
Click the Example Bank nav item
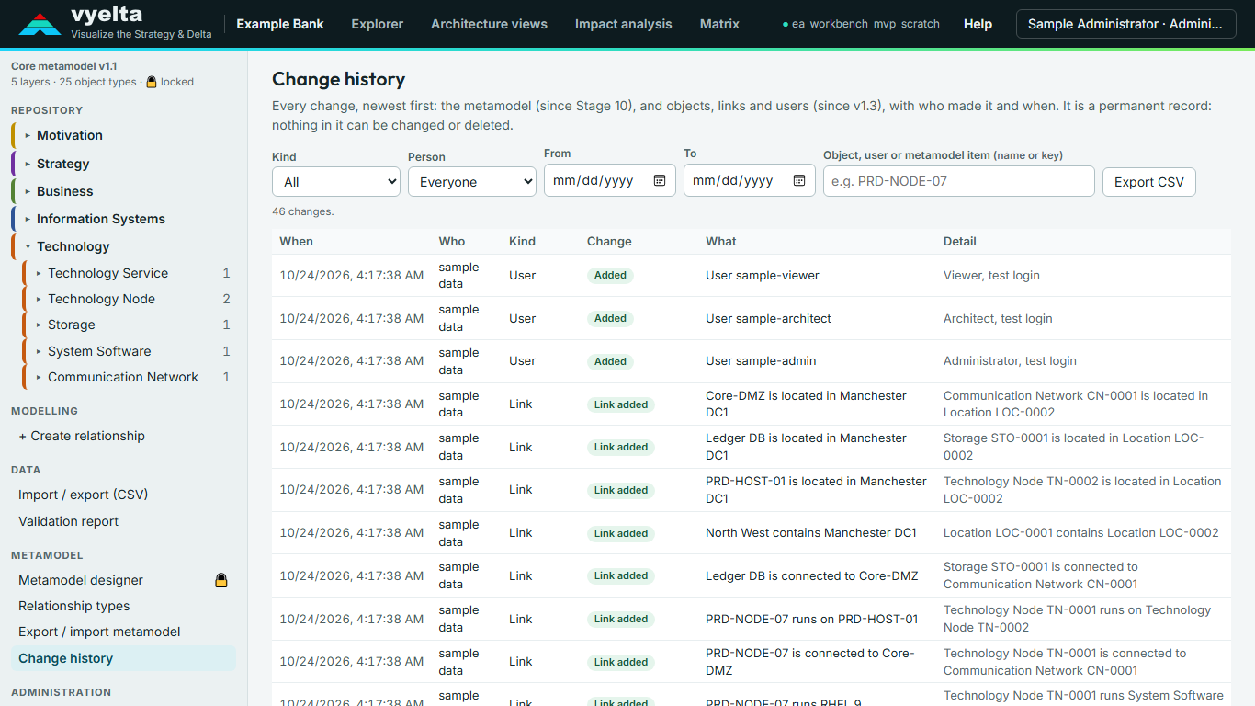point(280,24)
